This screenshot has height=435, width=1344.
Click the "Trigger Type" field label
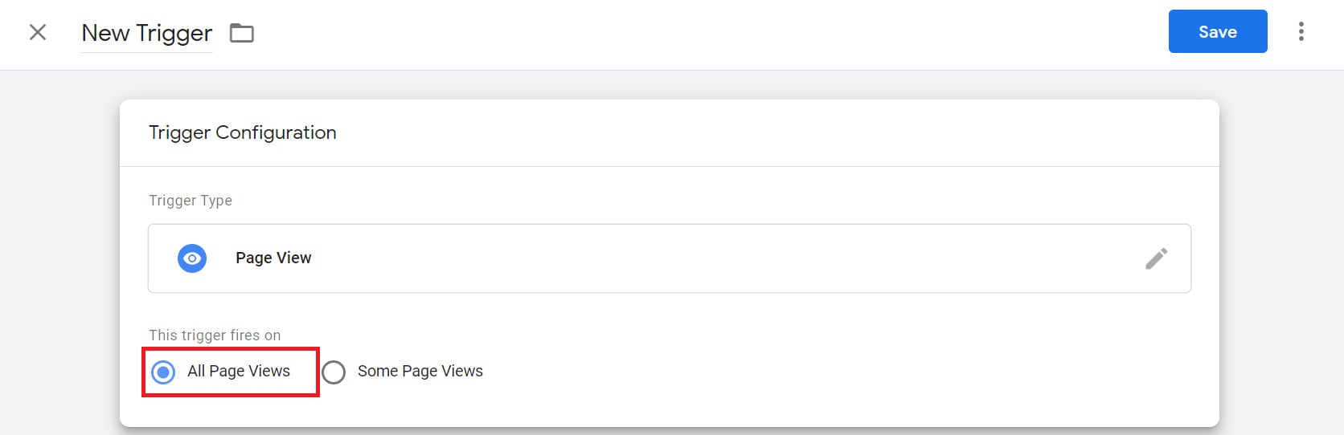[x=191, y=201]
